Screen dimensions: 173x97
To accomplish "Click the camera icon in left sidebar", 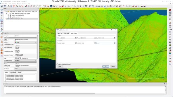I will click(x=2, y=13).
